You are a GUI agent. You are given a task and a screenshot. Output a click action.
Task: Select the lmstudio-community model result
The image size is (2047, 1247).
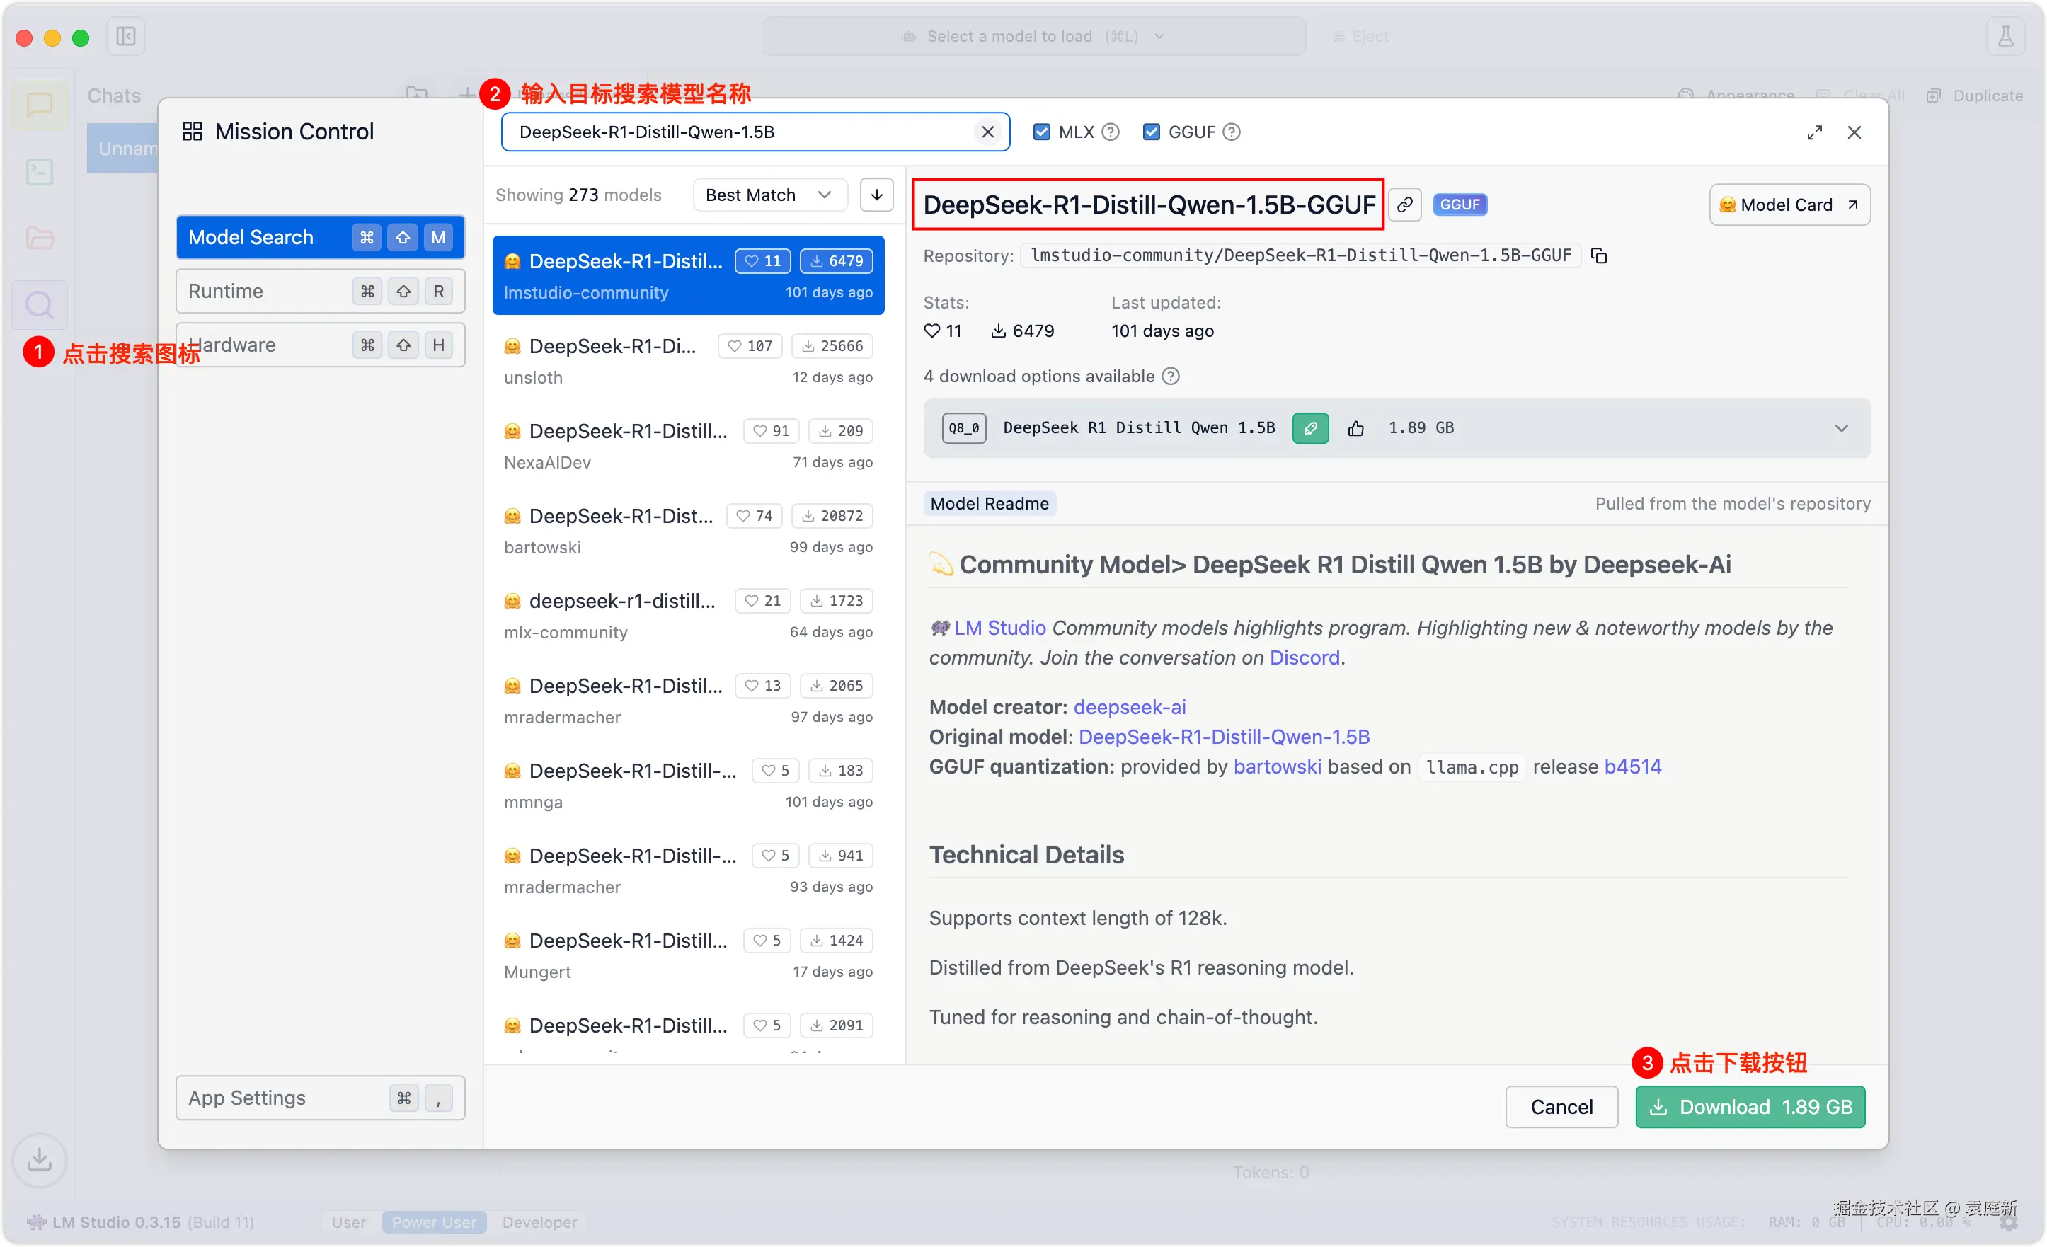[x=688, y=276]
